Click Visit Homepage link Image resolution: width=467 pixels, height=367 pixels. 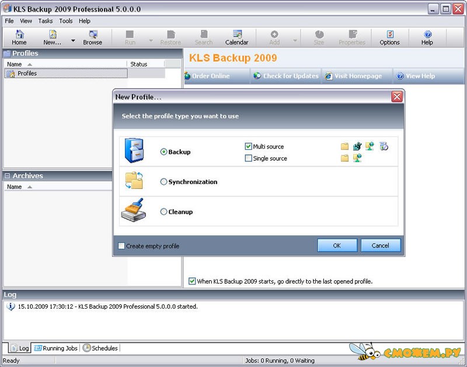353,76
